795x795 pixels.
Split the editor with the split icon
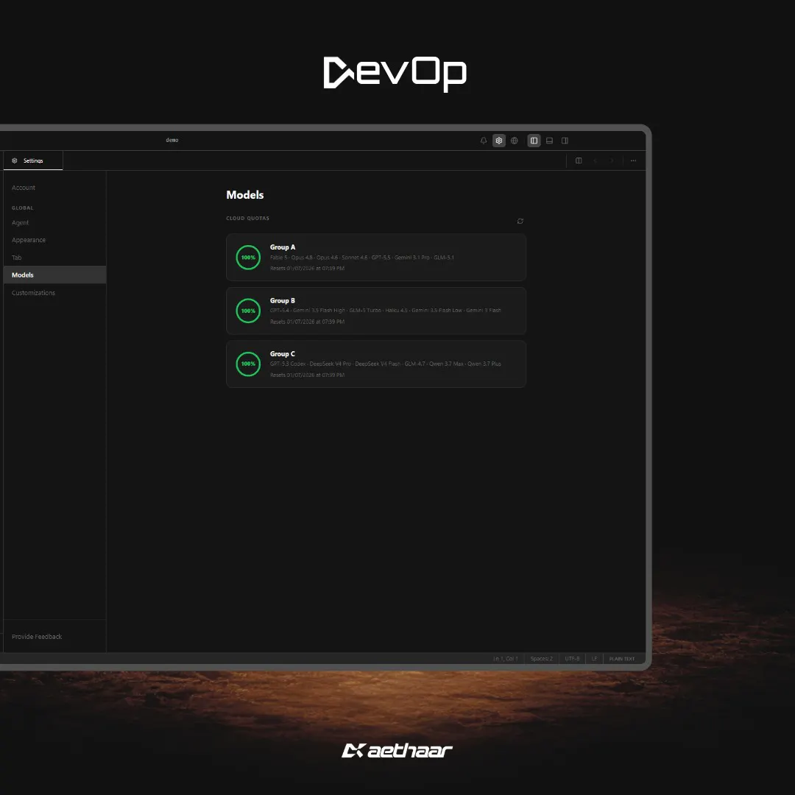coord(579,160)
